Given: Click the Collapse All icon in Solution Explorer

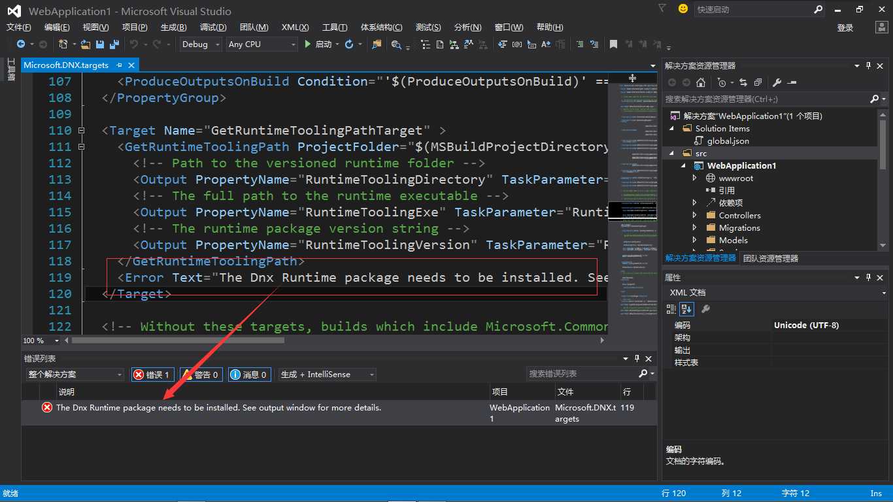Looking at the screenshot, I should pos(758,82).
